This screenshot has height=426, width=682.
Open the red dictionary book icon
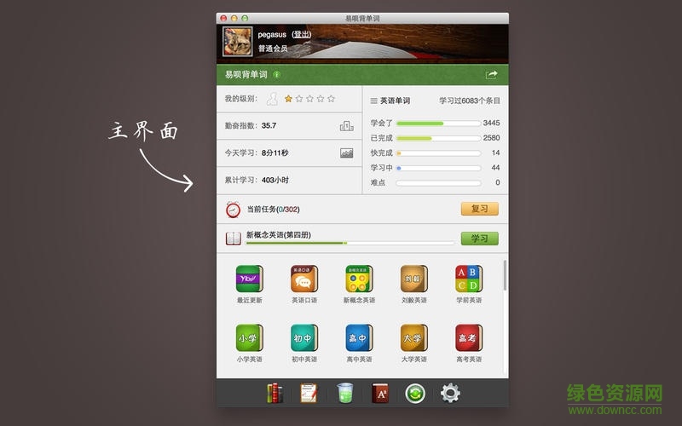tap(379, 393)
